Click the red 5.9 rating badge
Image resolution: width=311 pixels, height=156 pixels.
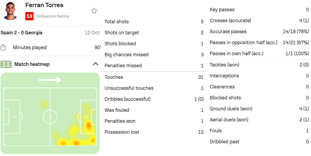(29, 16)
